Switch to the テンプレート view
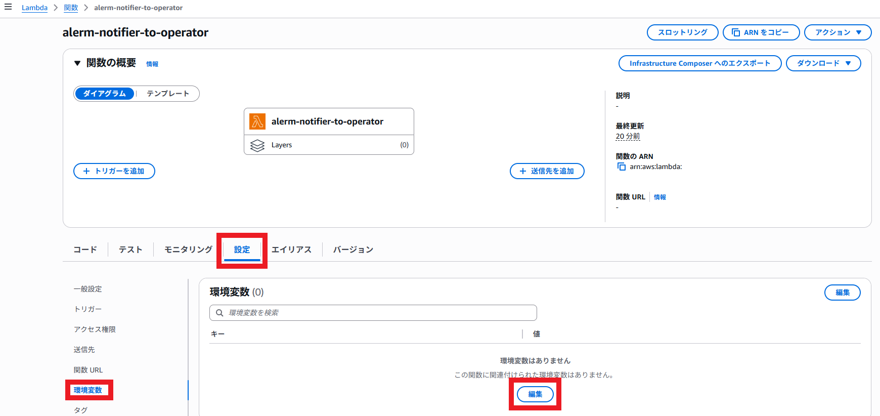The height and width of the screenshot is (416, 880). tap(167, 94)
